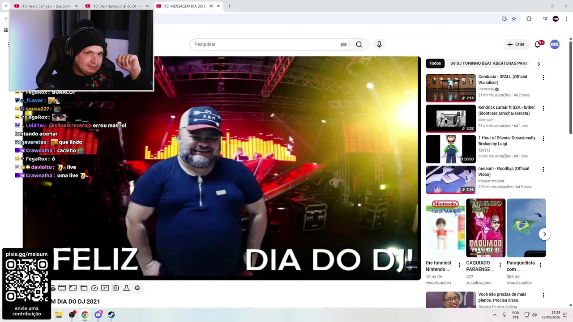Click the main video player
Screen dimensions: 573x322
click(222, 168)
